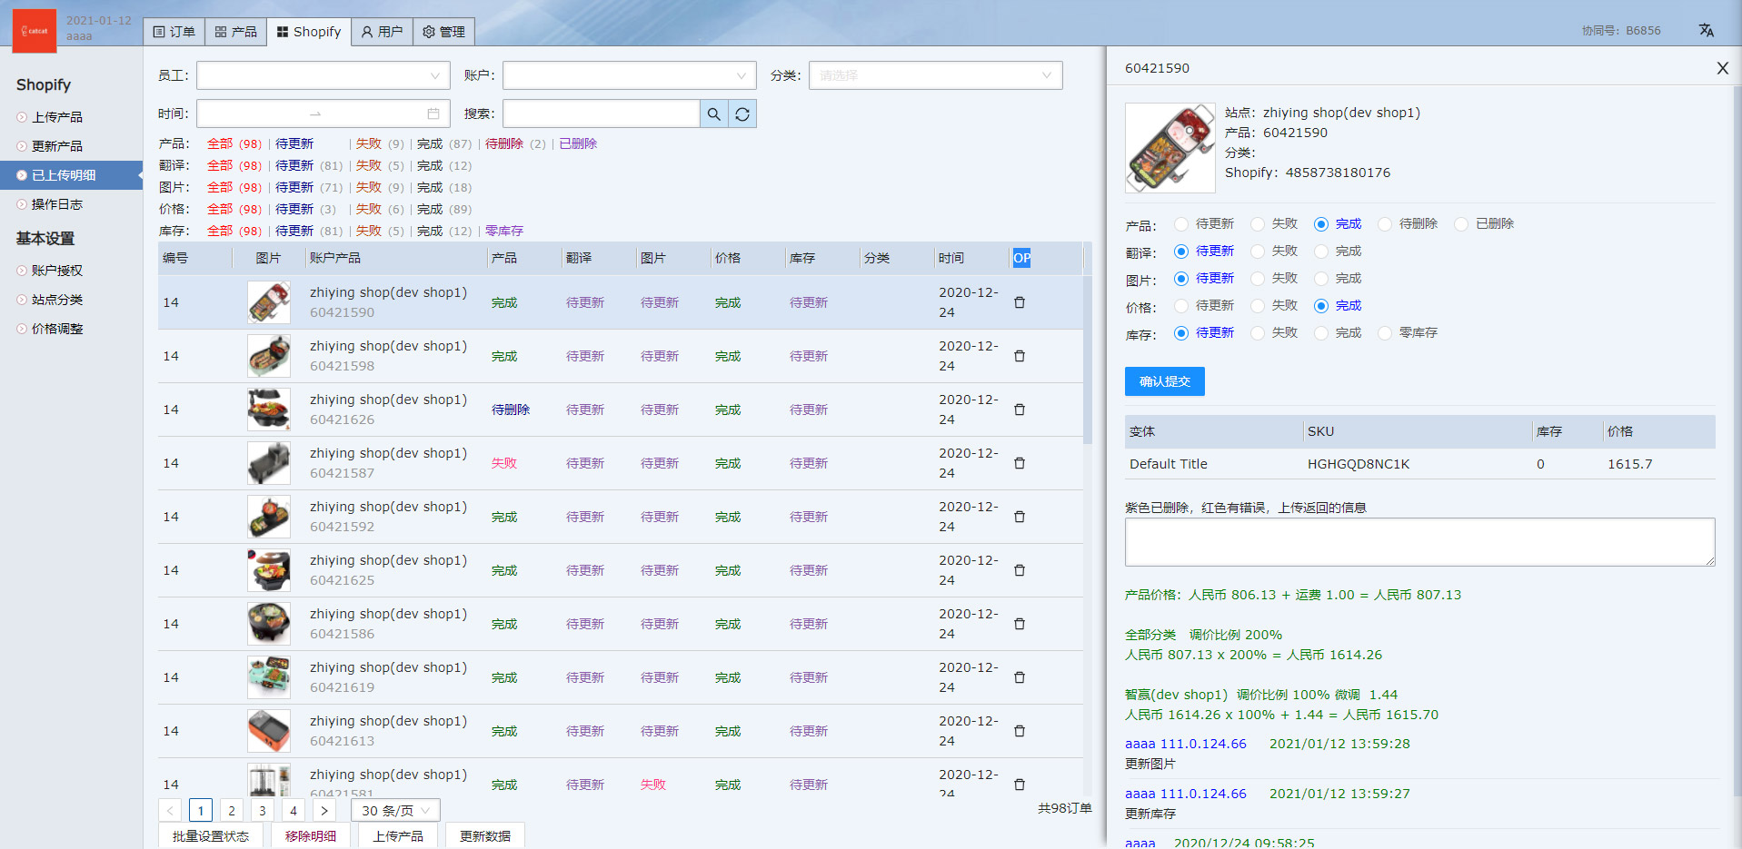Delete row for product 60421586
Viewport: 1742px width, 849px height.
[1020, 624]
